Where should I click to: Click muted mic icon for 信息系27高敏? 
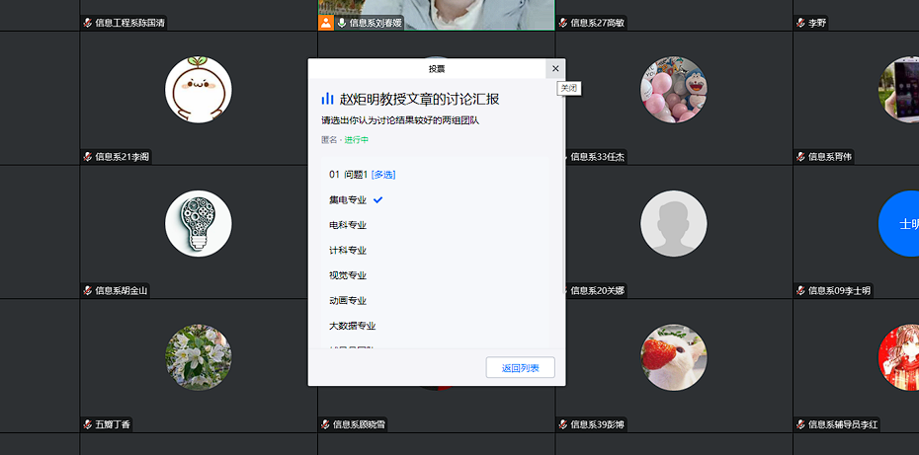(563, 23)
